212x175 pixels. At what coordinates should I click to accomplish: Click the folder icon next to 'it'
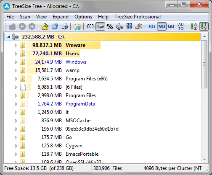[22, 112]
